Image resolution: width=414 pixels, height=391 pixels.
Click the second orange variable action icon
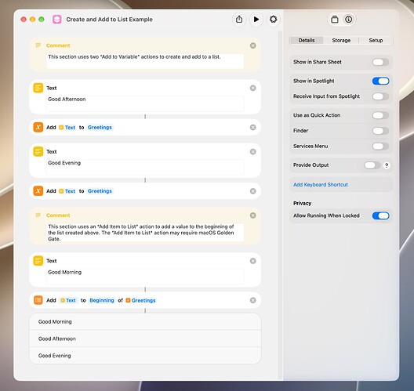click(x=38, y=190)
